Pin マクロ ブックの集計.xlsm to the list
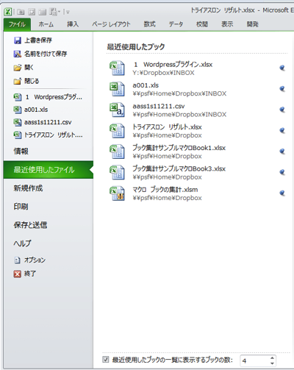The width and height of the screenshot is (294, 370). coord(282,193)
